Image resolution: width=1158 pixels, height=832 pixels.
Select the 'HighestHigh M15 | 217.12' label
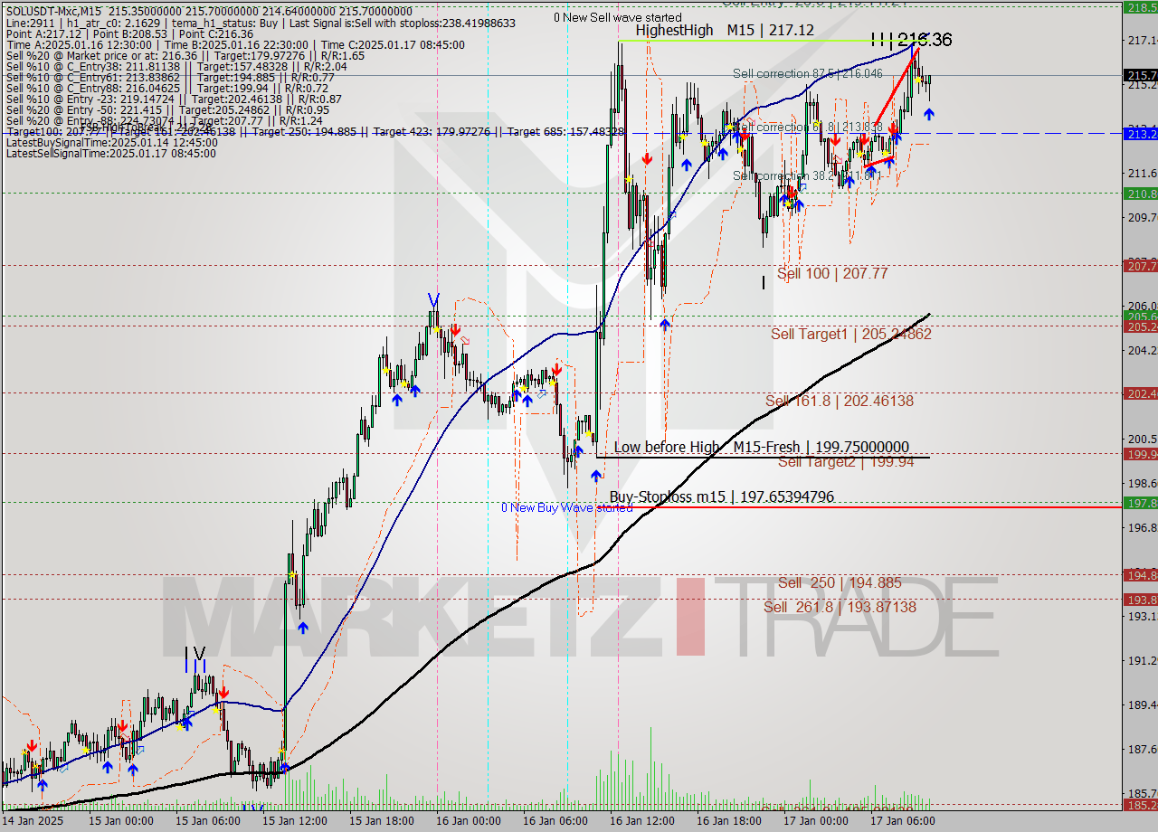pyautogui.click(x=724, y=31)
